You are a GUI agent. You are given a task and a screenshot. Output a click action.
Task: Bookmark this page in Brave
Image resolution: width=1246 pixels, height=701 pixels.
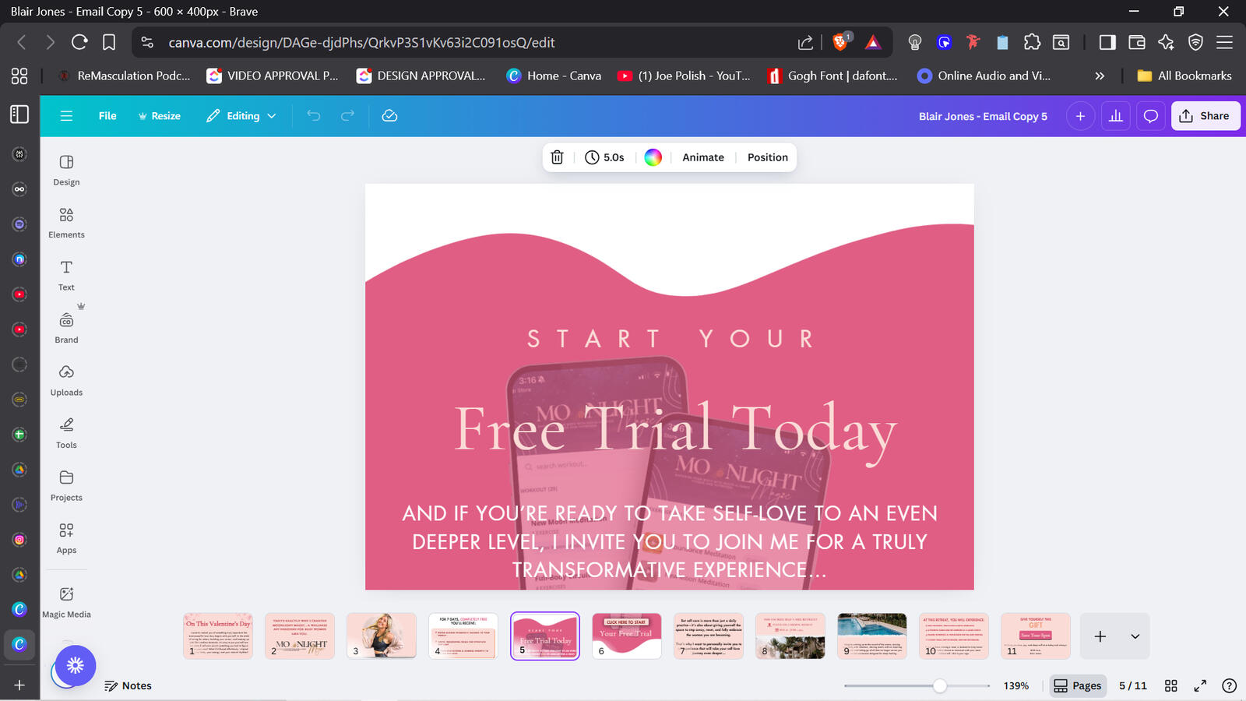click(109, 42)
